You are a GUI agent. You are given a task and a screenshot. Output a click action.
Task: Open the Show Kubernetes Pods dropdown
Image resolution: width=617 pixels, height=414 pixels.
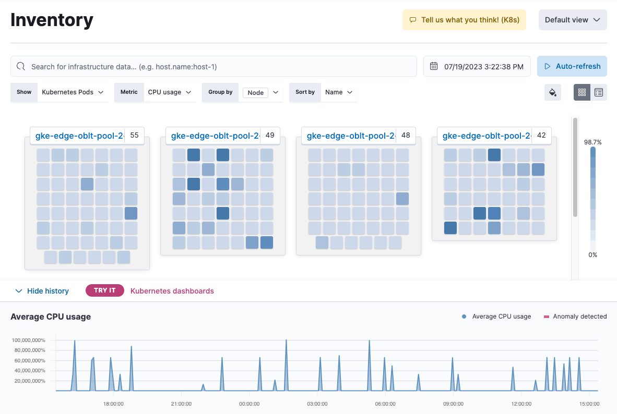click(x=73, y=92)
